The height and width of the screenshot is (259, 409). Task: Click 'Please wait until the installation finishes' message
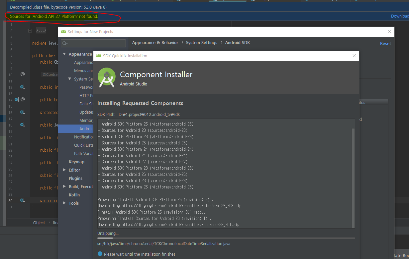coord(140,254)
